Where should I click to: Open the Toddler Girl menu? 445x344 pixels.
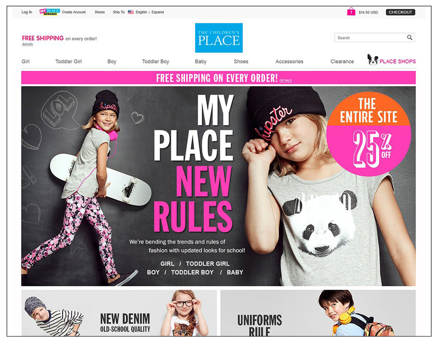click(68, 61)
